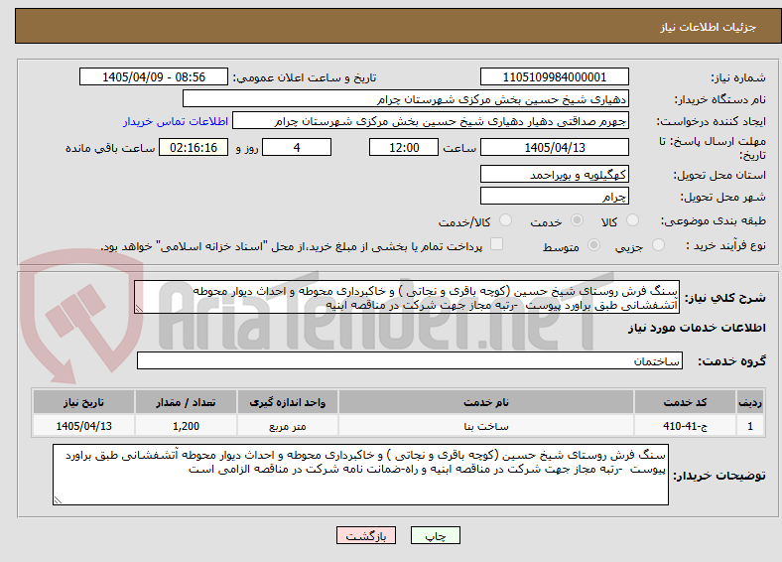Select the کالا/خدمت radio button

(x=506, y=220)
